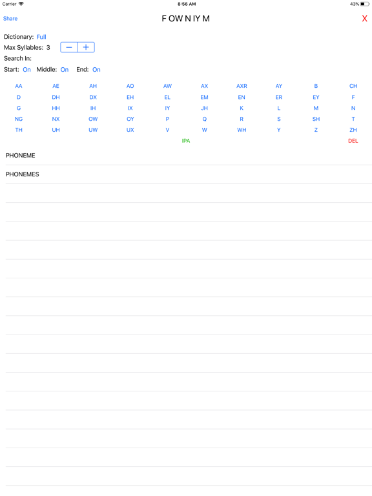Add the AO phoneme
Screen dimensions: 372x496
pos(130,86)
